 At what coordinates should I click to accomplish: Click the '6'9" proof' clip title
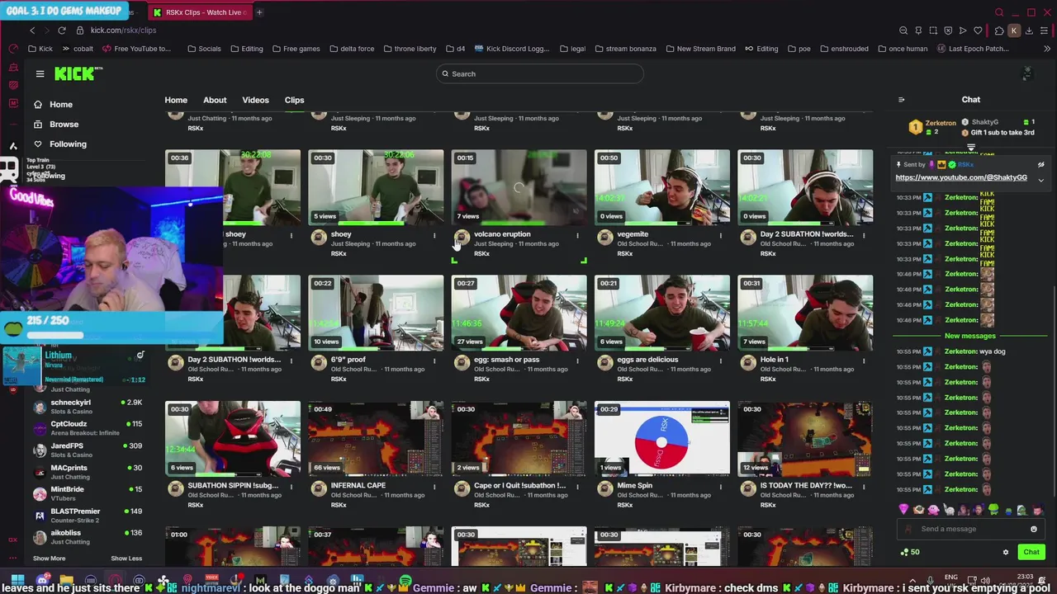348,360
